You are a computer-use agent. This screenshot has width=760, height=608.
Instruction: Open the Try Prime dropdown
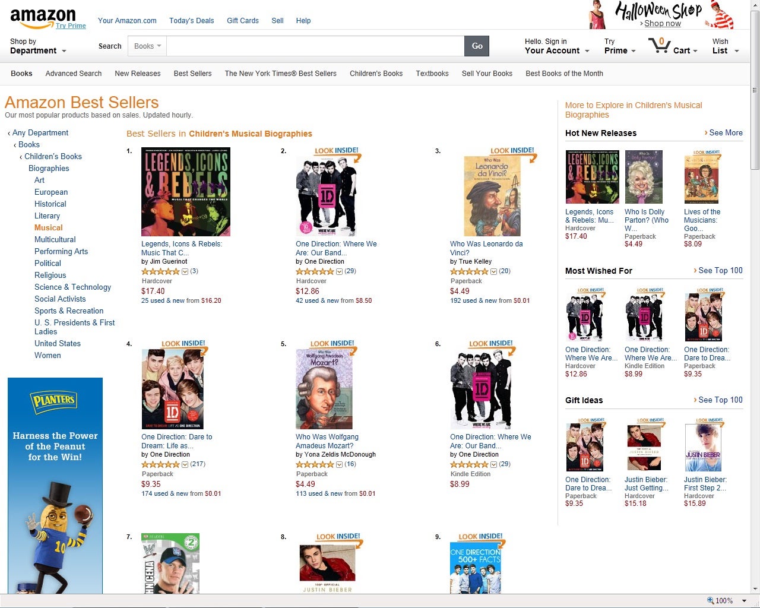tap(620, 46)
